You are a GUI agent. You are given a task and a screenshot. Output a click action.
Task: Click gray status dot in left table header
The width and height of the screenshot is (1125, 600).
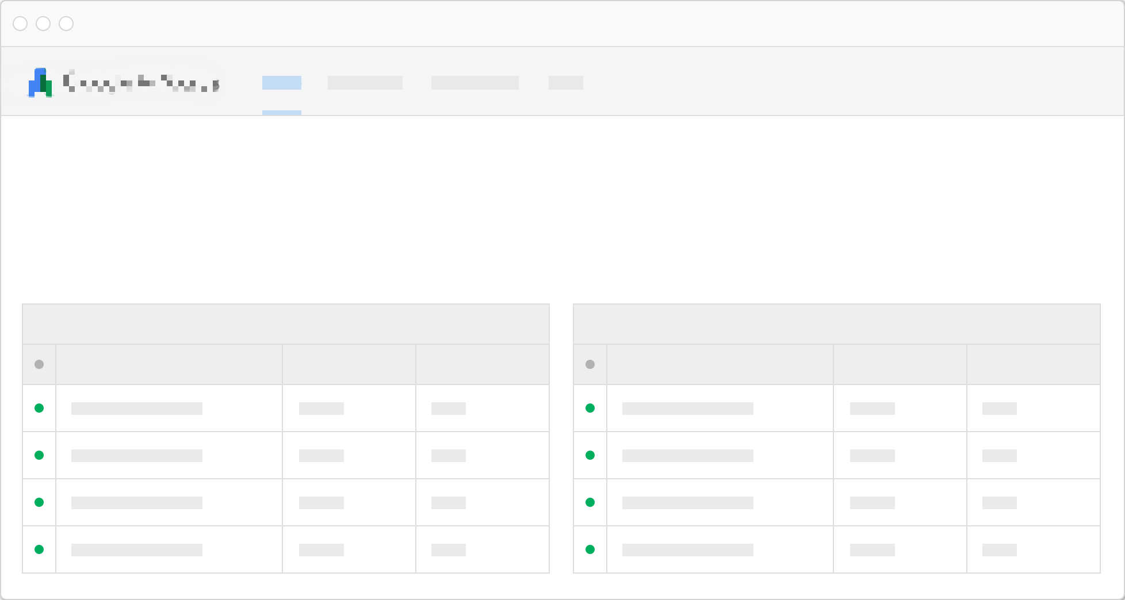click(39, 364)
